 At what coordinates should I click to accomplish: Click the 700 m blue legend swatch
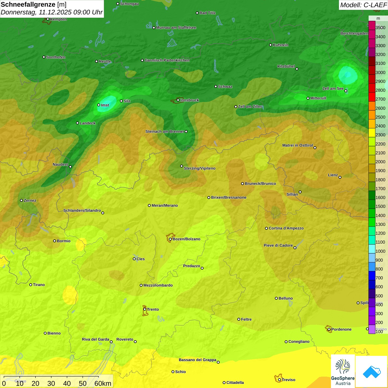[x=372, y=276]
